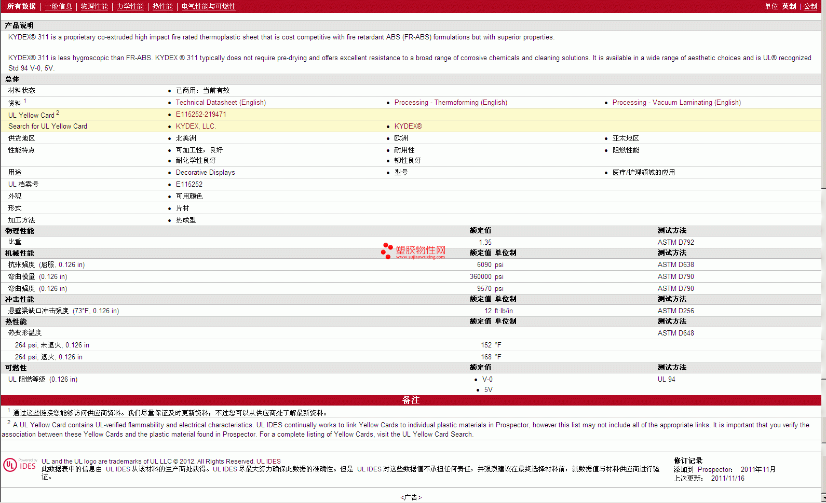The height and width of the screenshot is (503, 826).
Task: Select the 360000 psi flexural modulus value
Action: pyautogui.click(x=486, y=277)
